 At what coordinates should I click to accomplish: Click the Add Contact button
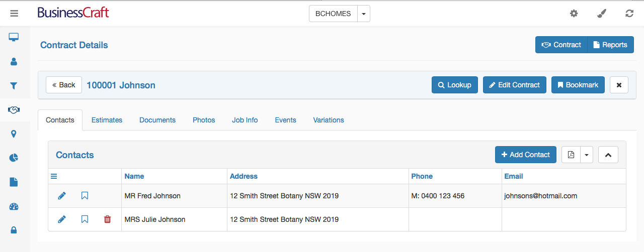tap(526, 155)
